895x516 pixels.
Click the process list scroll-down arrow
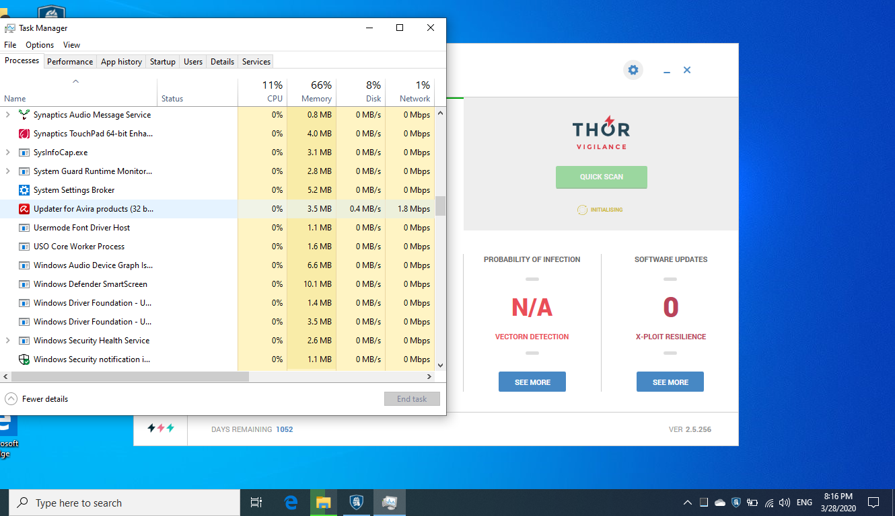point(441,365)
